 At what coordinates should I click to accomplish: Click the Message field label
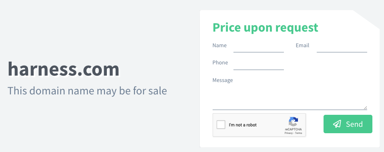coord(223,80)
